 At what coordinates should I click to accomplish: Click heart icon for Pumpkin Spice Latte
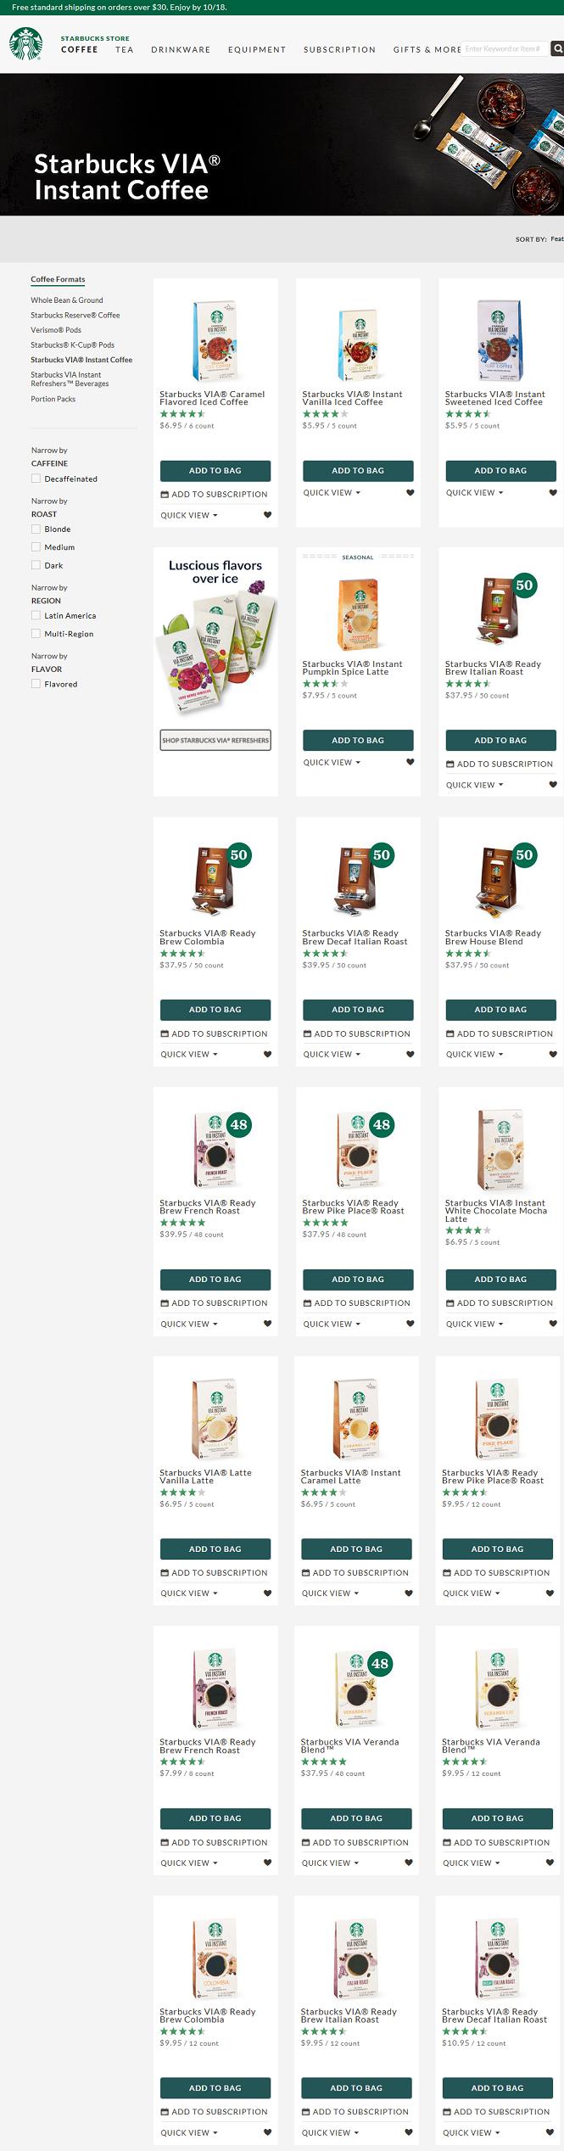point(410,762)
